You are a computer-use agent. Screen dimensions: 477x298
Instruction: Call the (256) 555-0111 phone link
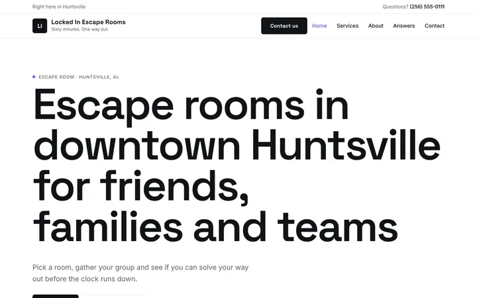(427, 7)
